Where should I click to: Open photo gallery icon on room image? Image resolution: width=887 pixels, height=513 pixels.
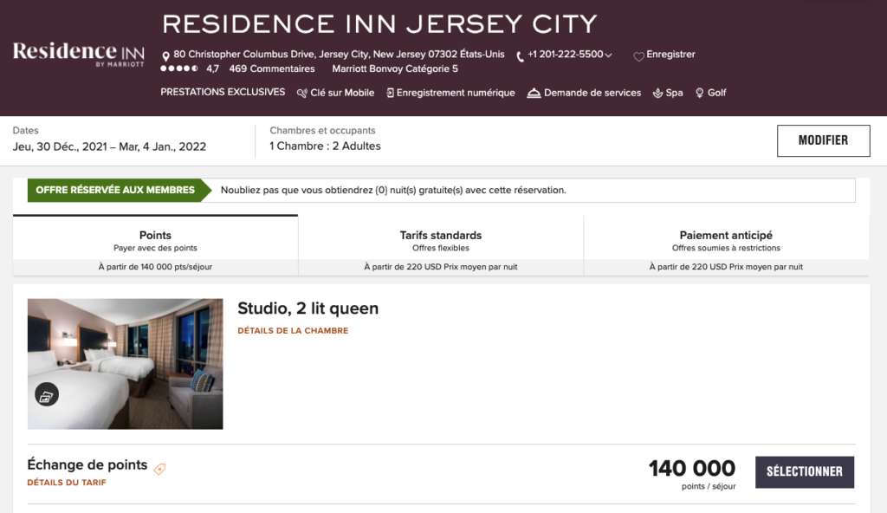point(47,395)
